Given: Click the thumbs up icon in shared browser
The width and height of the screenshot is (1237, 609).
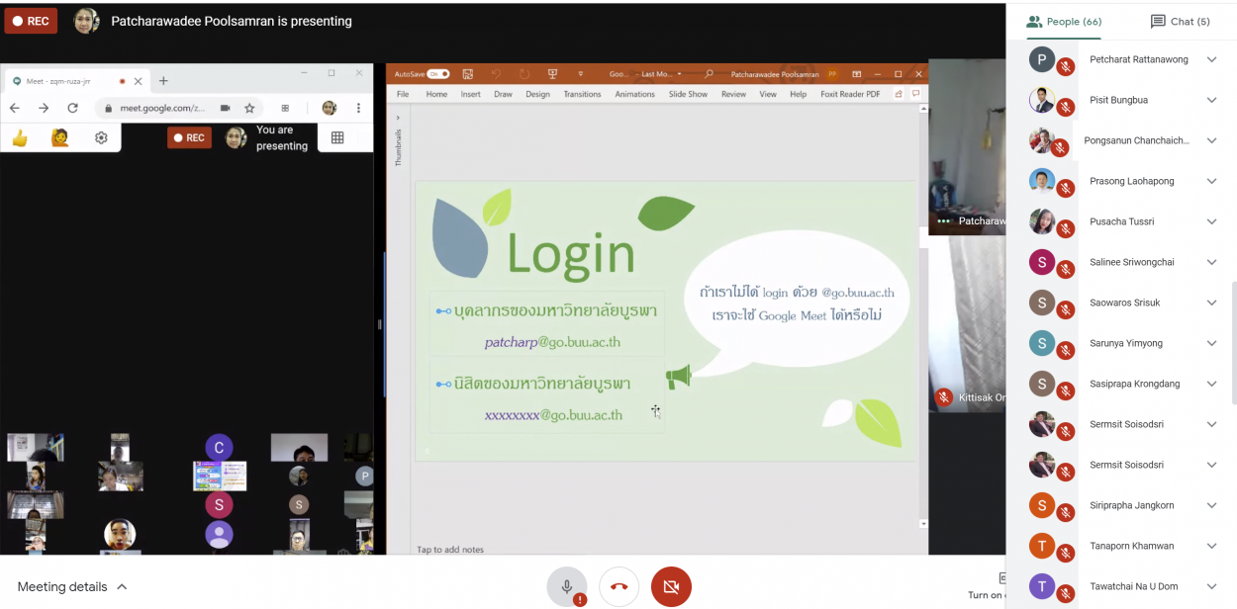Looking at the screenshot, I should (20, 138).
